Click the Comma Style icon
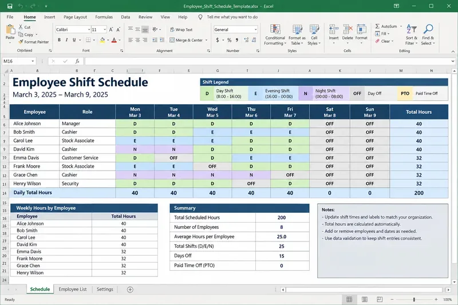 (237, 39)
